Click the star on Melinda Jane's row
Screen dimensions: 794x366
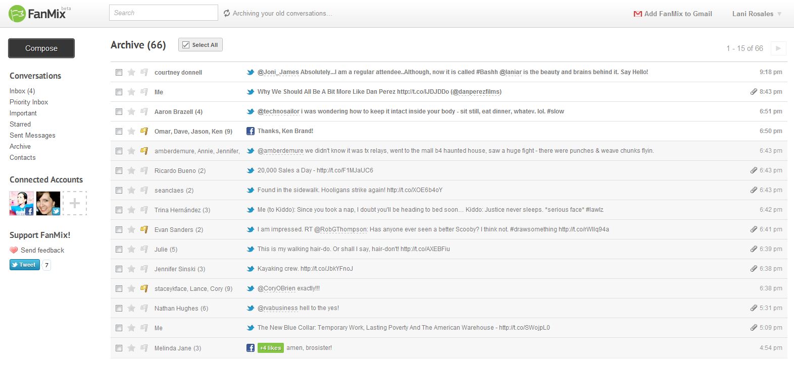click(131, 348)
